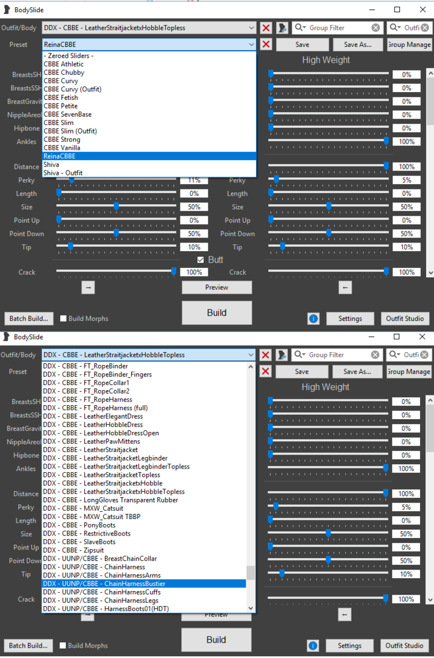434x658 pixels.
Task: Clear the Outfit filter in bottom window
Action: (x=424, y=355)
